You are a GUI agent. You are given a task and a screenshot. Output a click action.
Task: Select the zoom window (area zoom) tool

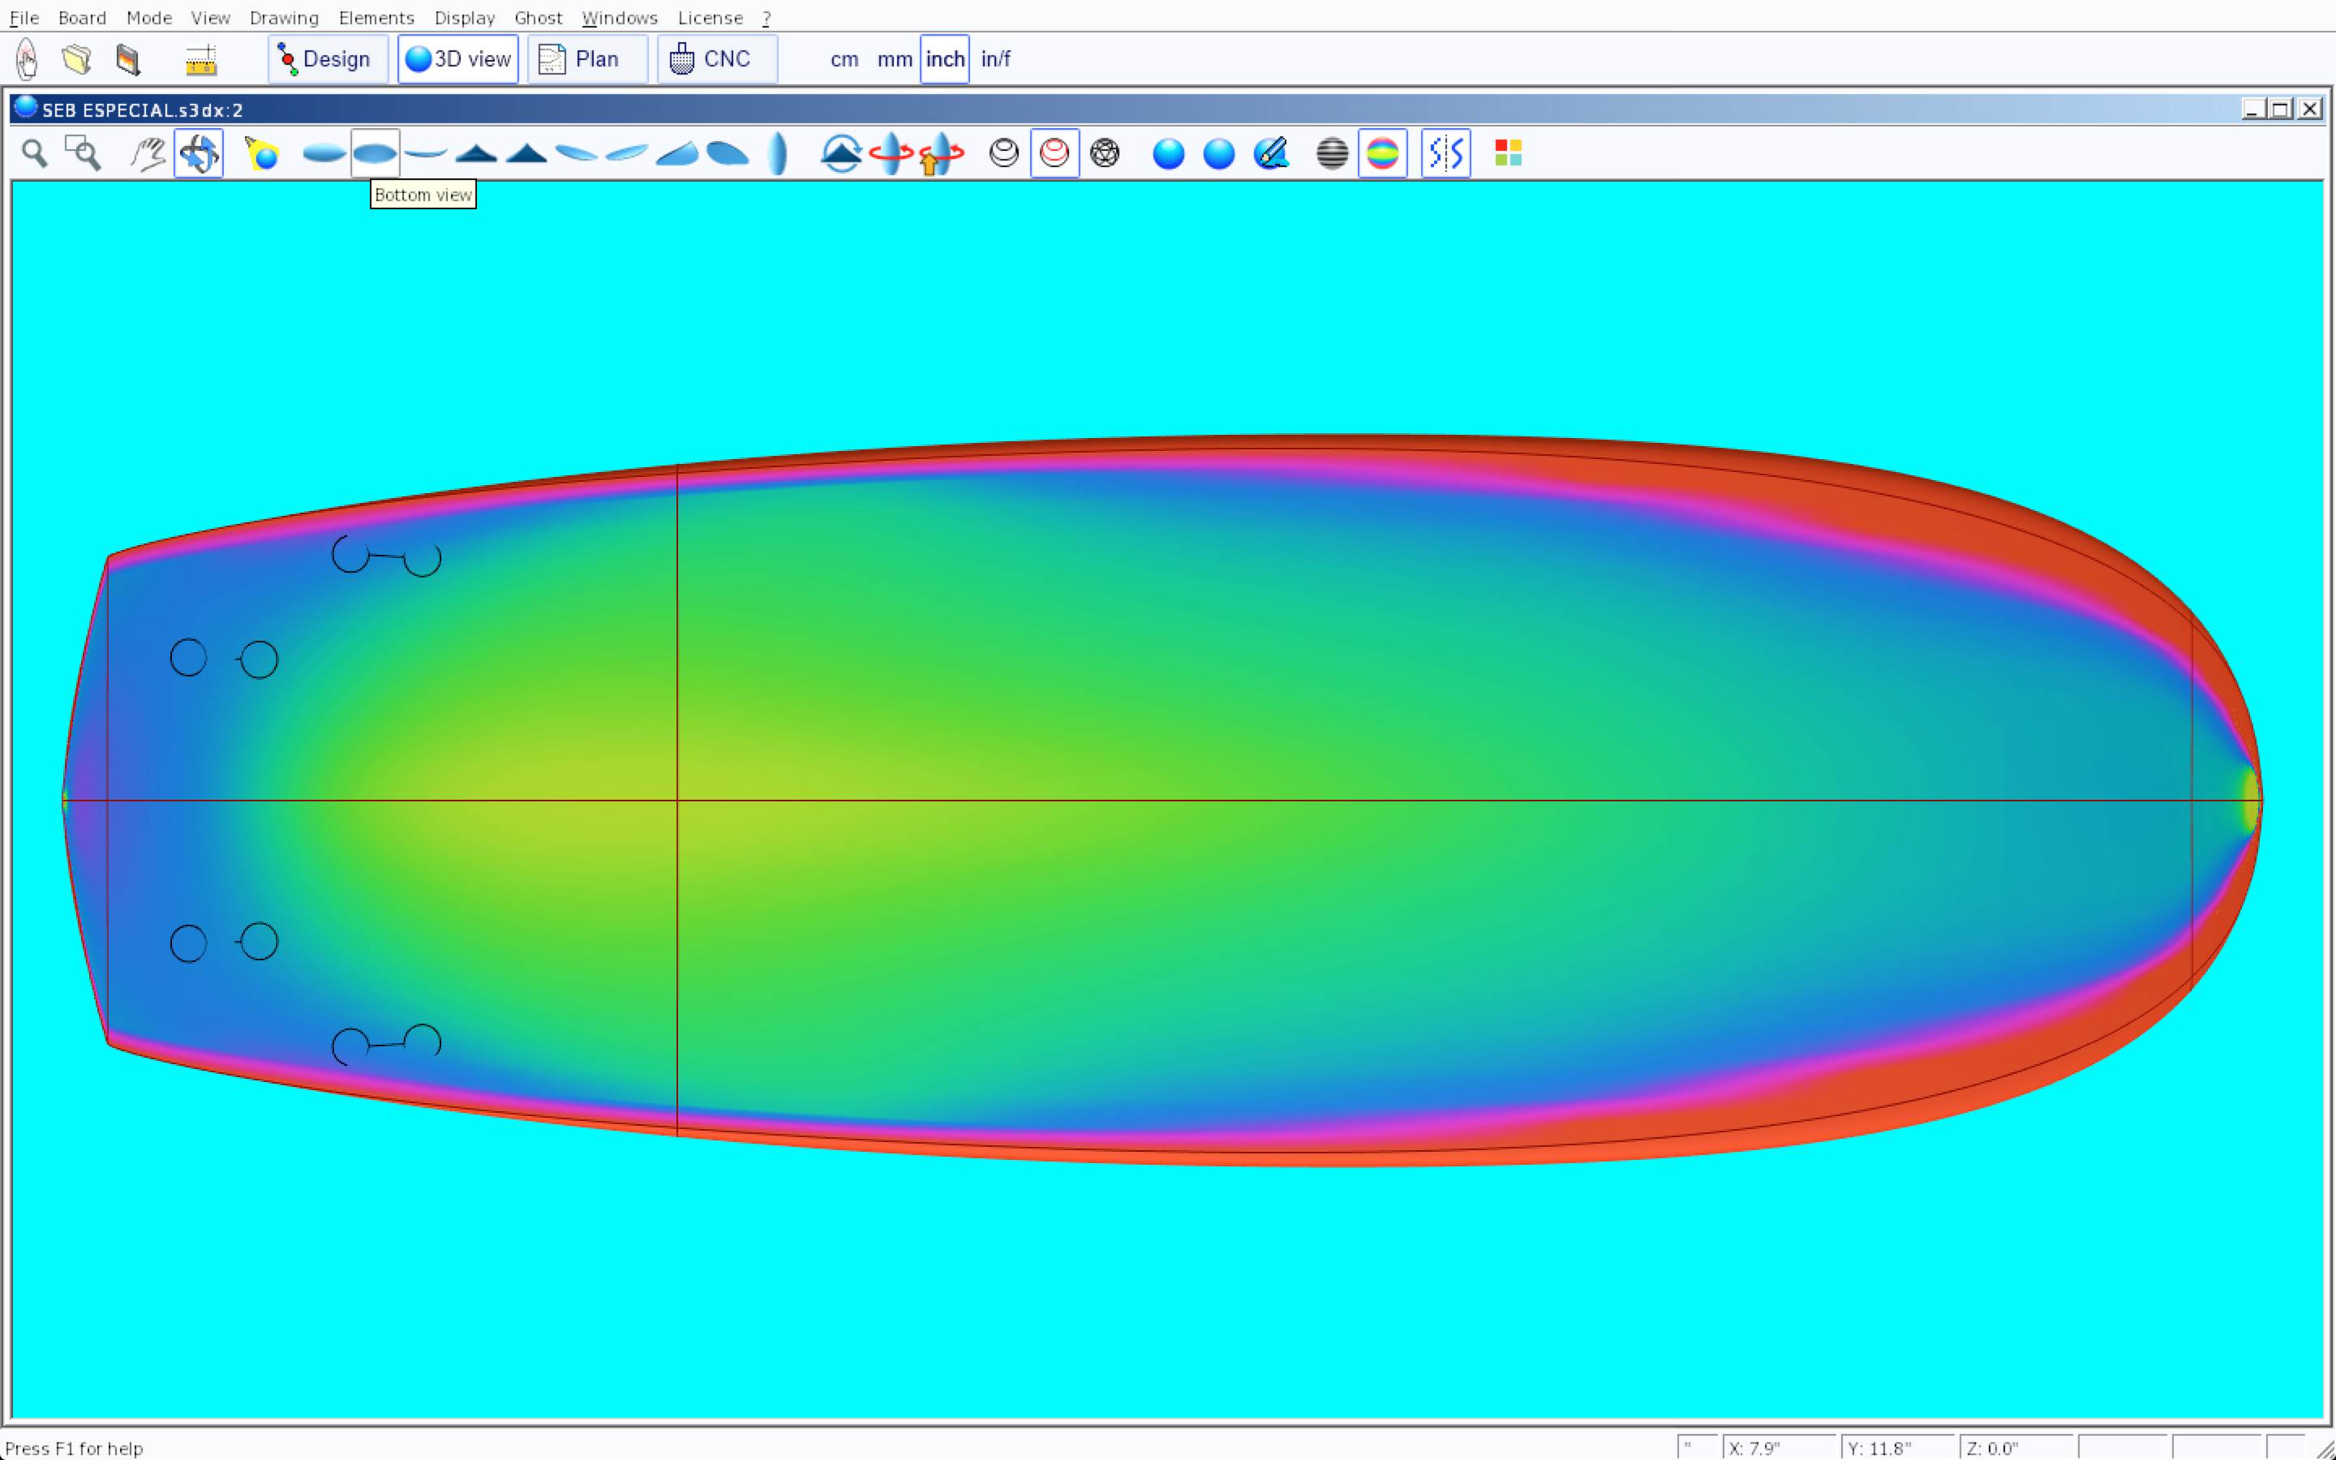click(x=83, y=153)
